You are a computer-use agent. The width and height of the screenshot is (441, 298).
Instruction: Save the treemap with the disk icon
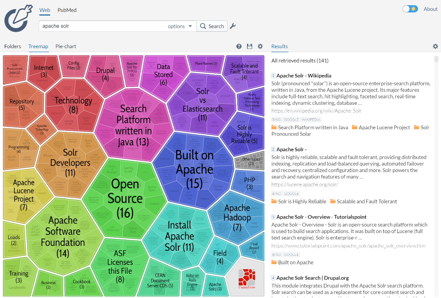(249, 47)
